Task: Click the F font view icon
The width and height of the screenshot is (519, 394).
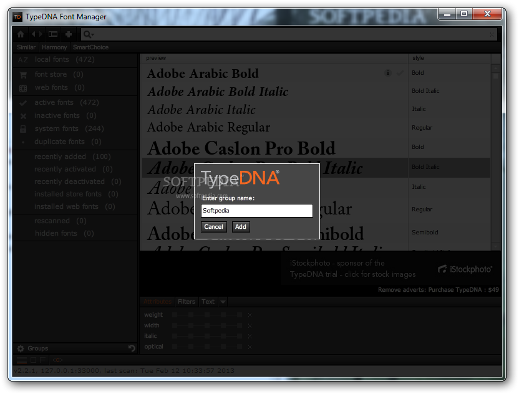Action: point(42,360)
